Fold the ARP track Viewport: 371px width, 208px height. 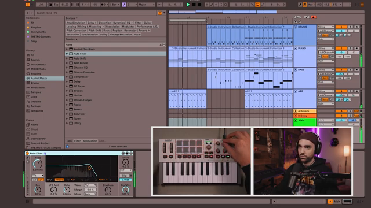(x=296, y=91)
